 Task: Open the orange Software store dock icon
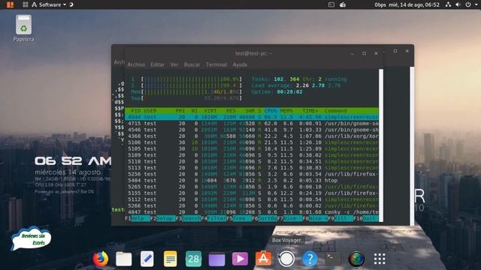[x=263, y=259]
